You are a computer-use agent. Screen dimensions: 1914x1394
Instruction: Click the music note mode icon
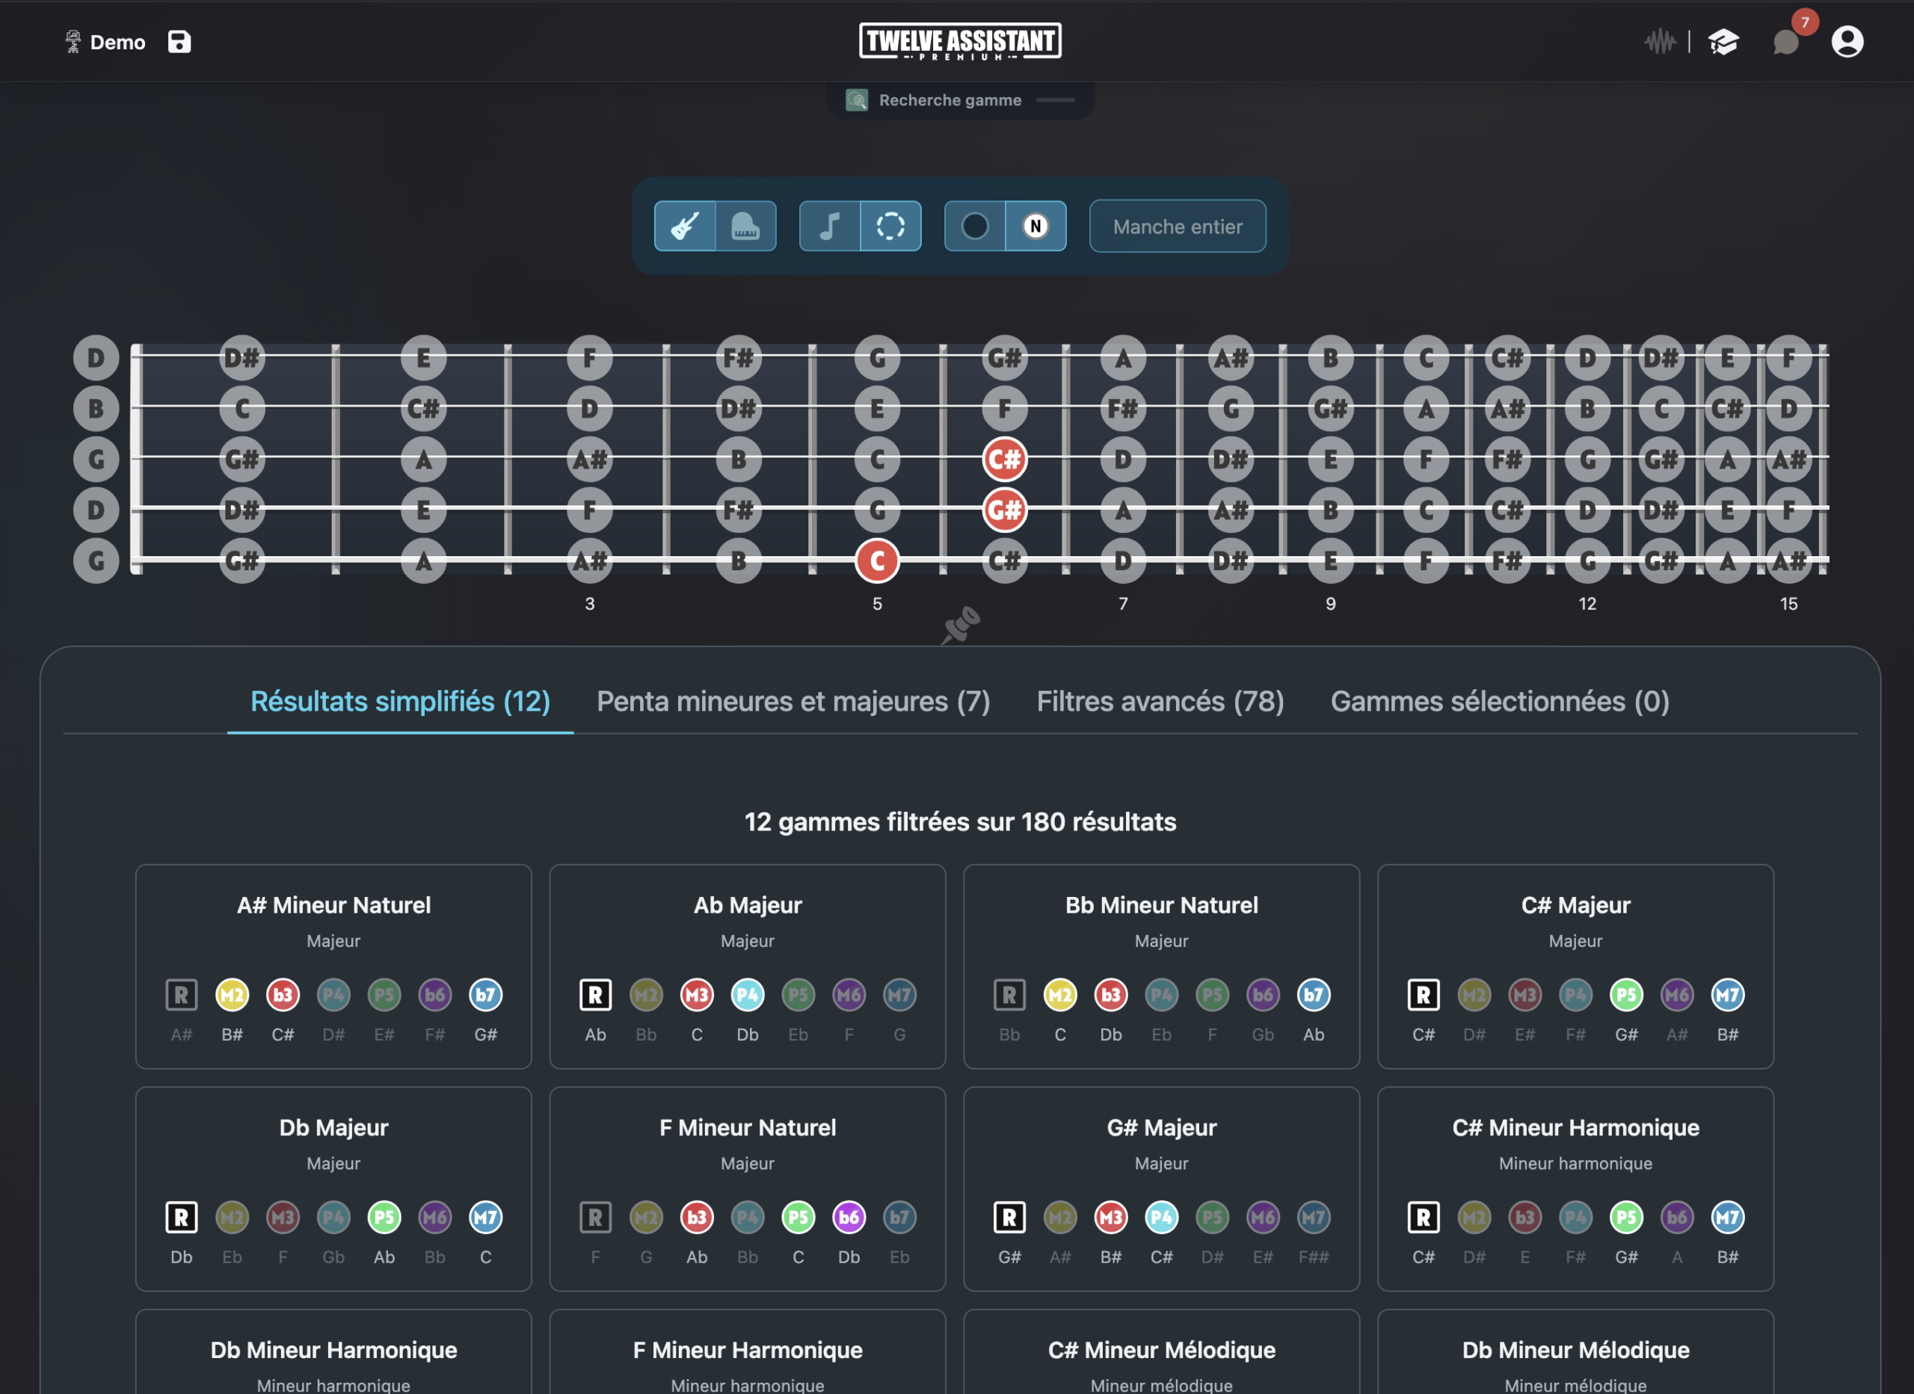click(x=830, y=226)
